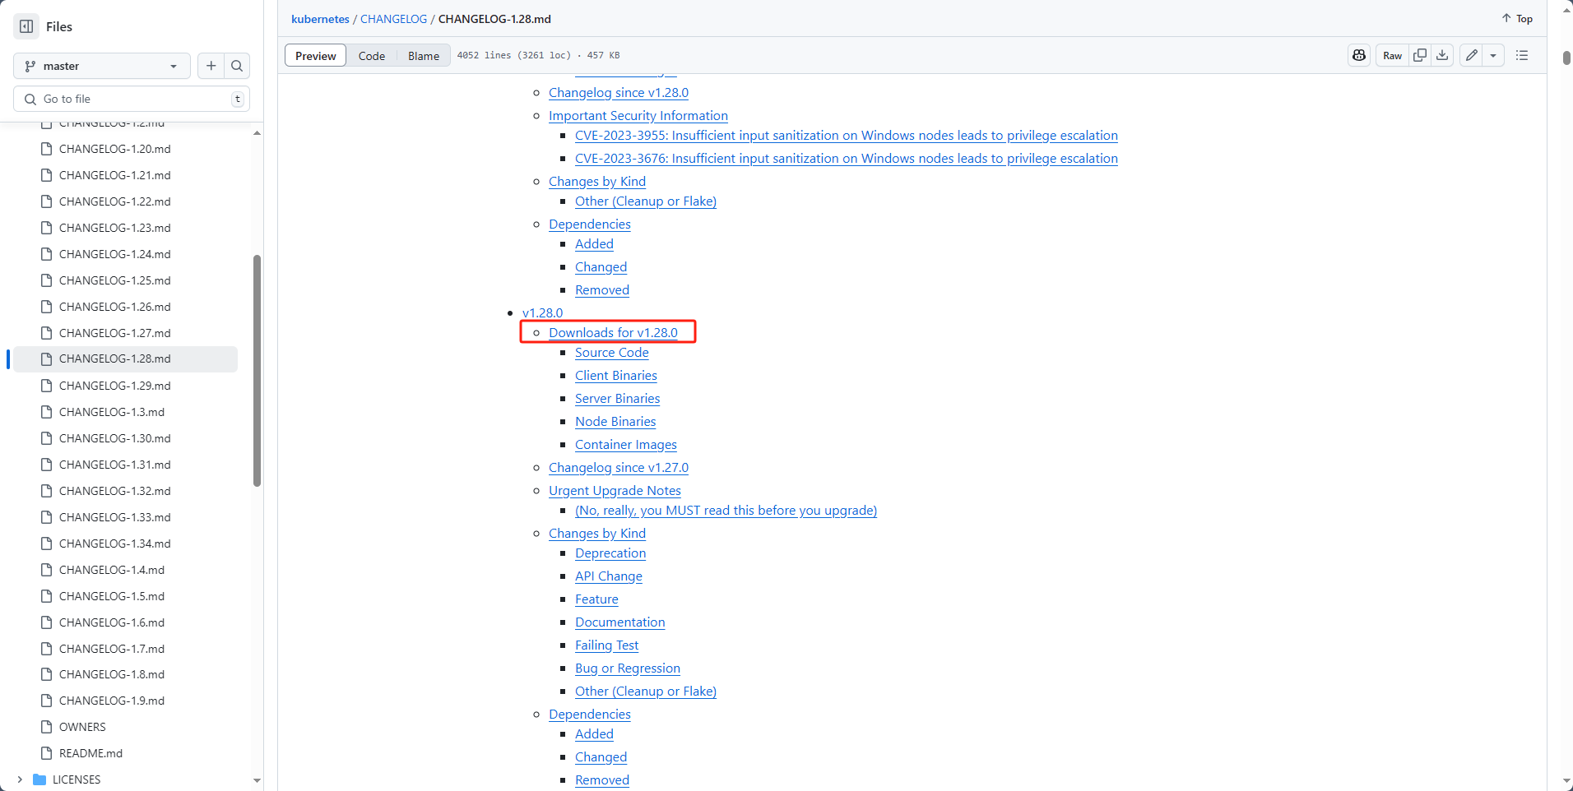Open CHANGELOG-1.26.md in file tree
The image size is (1573, 791).
[115, 307]
